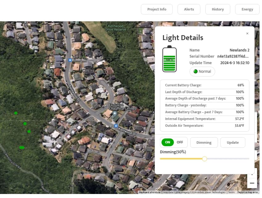
Task: Click Internal Equipment Temperature 57.2°F value
Action: coord(239,119)
